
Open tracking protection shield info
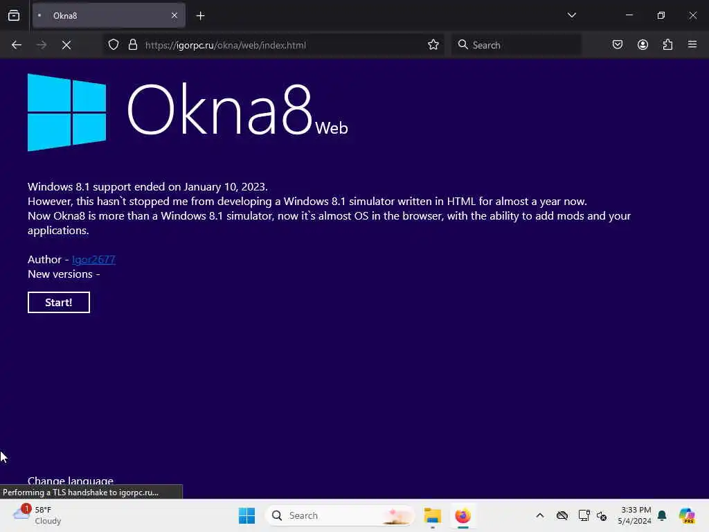(114, 45)
